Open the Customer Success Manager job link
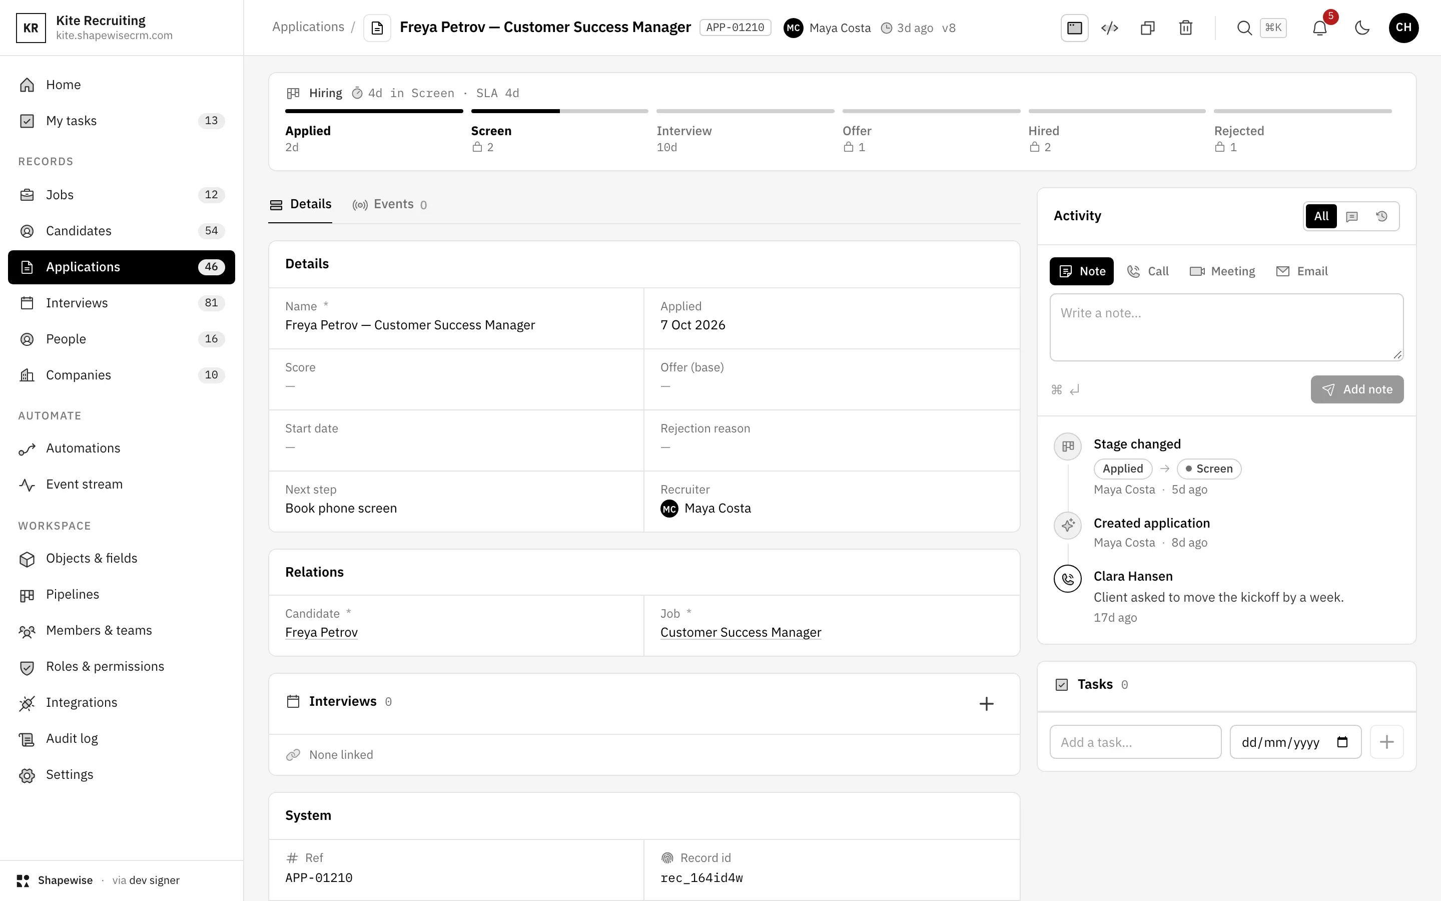The image size is (1441, 901). pos(741,632)
